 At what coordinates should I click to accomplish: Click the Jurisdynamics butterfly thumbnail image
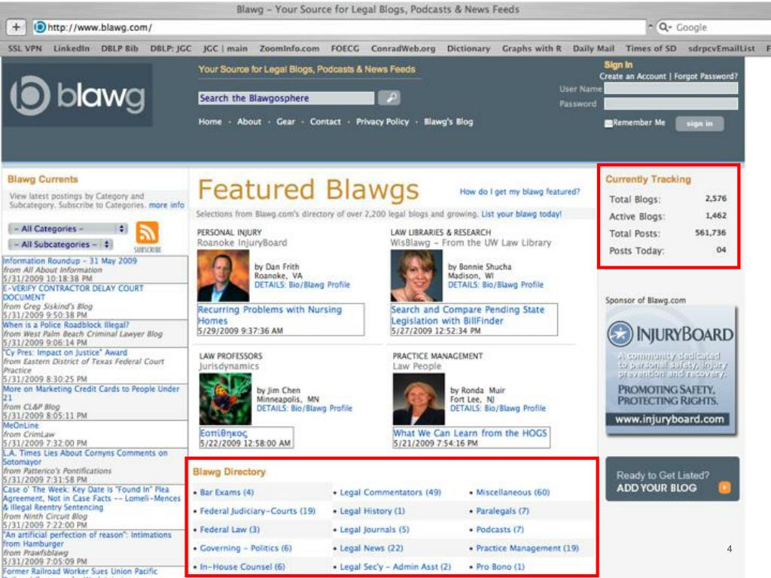pos(225,399)
